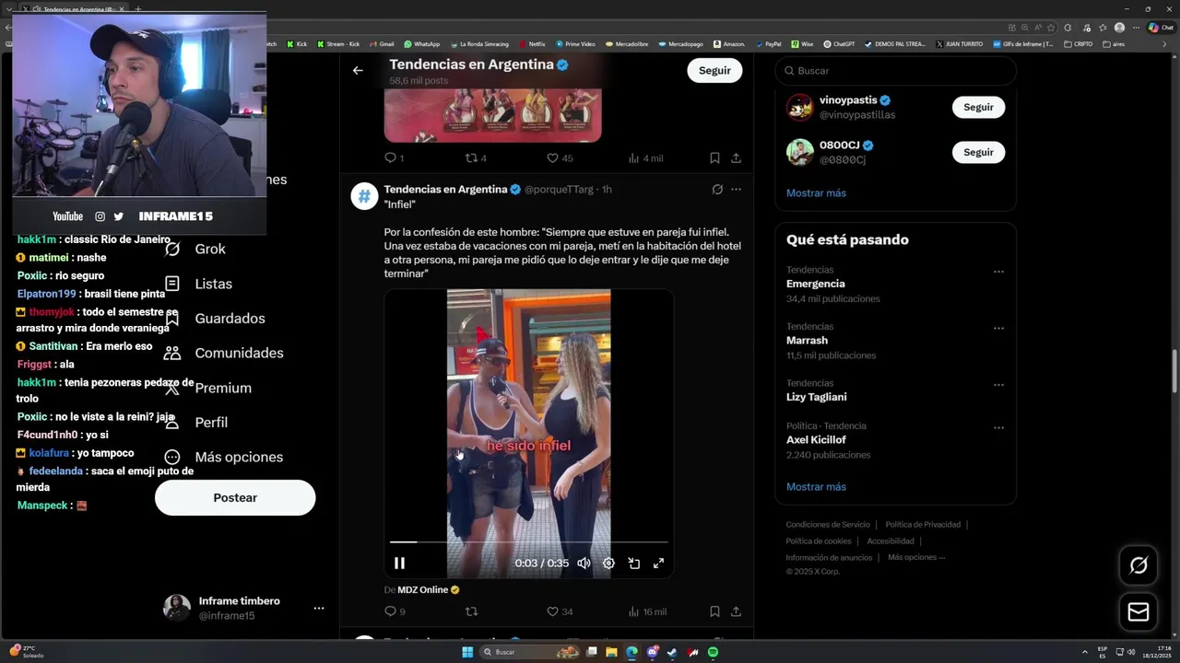
Task: Open more options for Axel Kicillof trend
Action: [998, 427]
